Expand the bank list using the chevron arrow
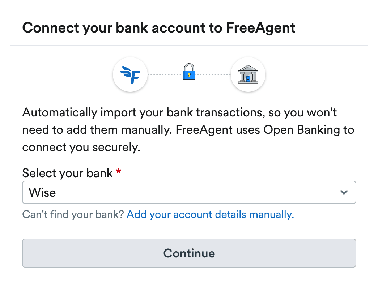Image resolution: width=374 pixels, height=282 pixels. (x=344, y=192)
